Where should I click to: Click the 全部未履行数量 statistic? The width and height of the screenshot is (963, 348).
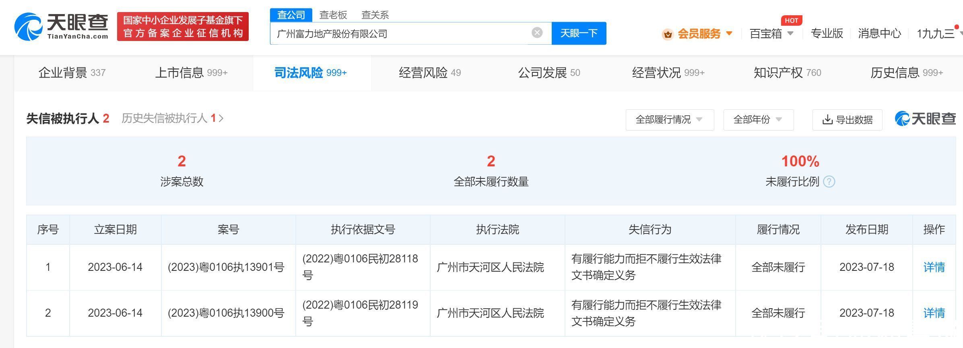491,171
